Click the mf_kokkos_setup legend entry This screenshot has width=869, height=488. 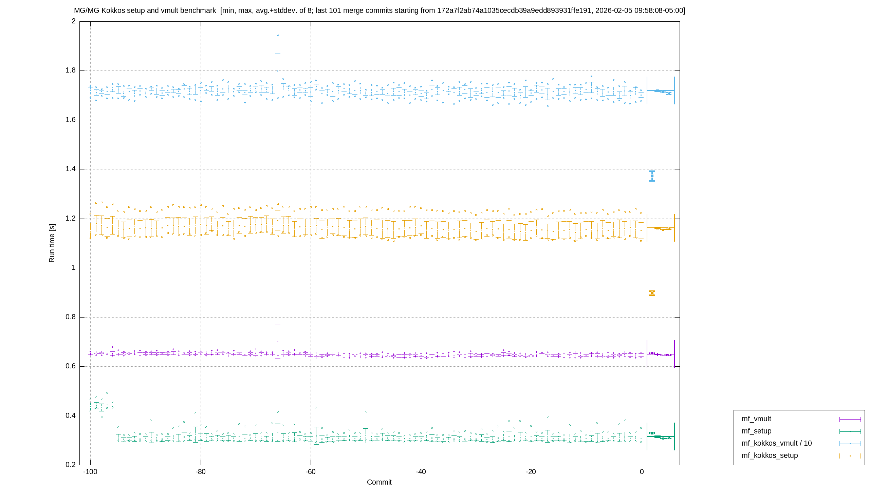[x=770, y=455]
